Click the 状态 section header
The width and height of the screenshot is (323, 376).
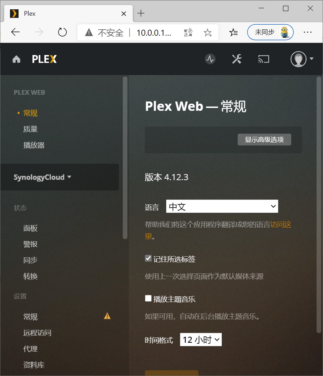20,208
